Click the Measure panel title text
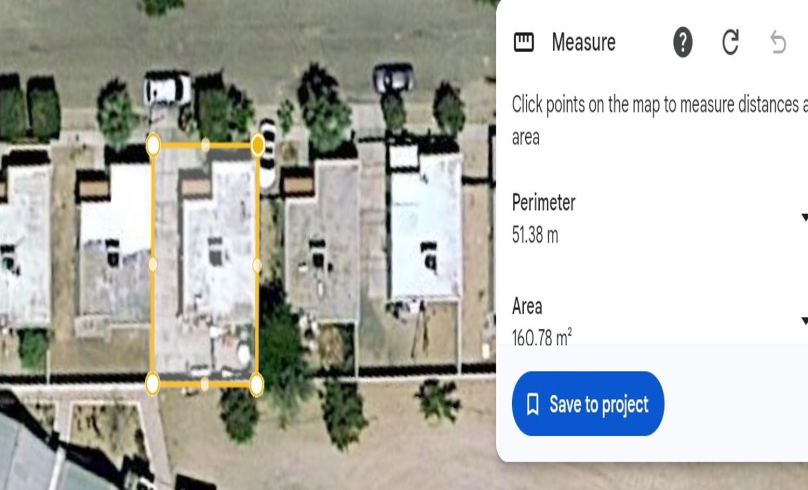The width and height of the screenshot is (808, 490). pyautogui.click(x=583, y=42)
